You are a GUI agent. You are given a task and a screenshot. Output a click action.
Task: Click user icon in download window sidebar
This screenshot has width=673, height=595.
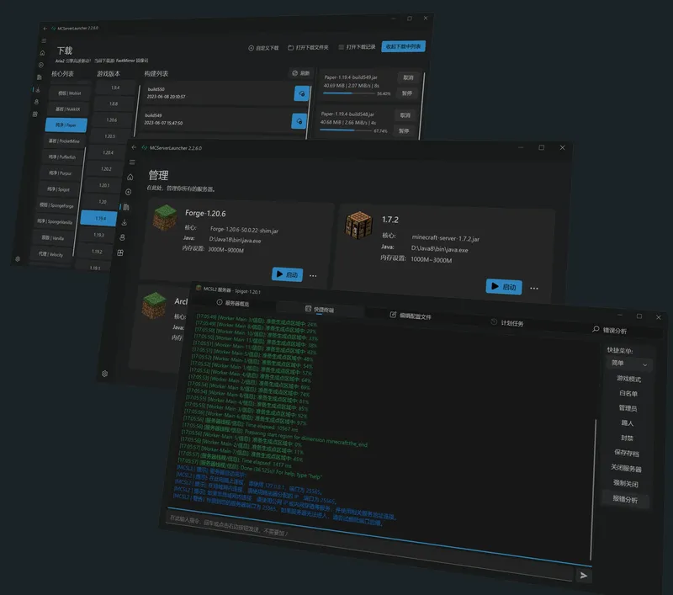[36, 102]
